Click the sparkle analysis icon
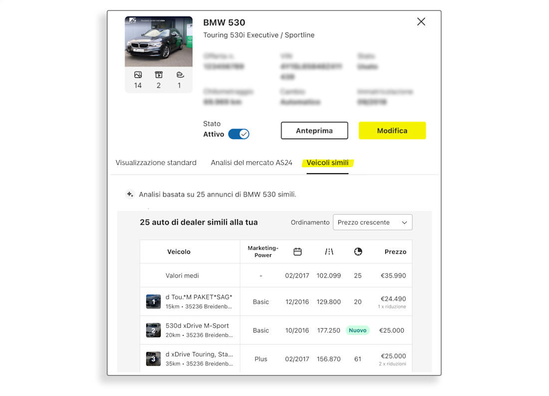The width and height of the screenshot is (549, 396). coord(130,194)
